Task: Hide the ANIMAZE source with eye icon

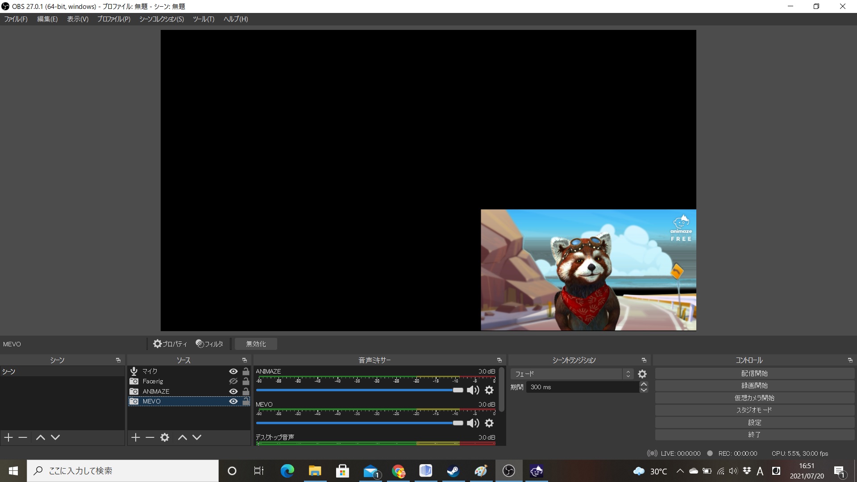Action: point(233,391)
